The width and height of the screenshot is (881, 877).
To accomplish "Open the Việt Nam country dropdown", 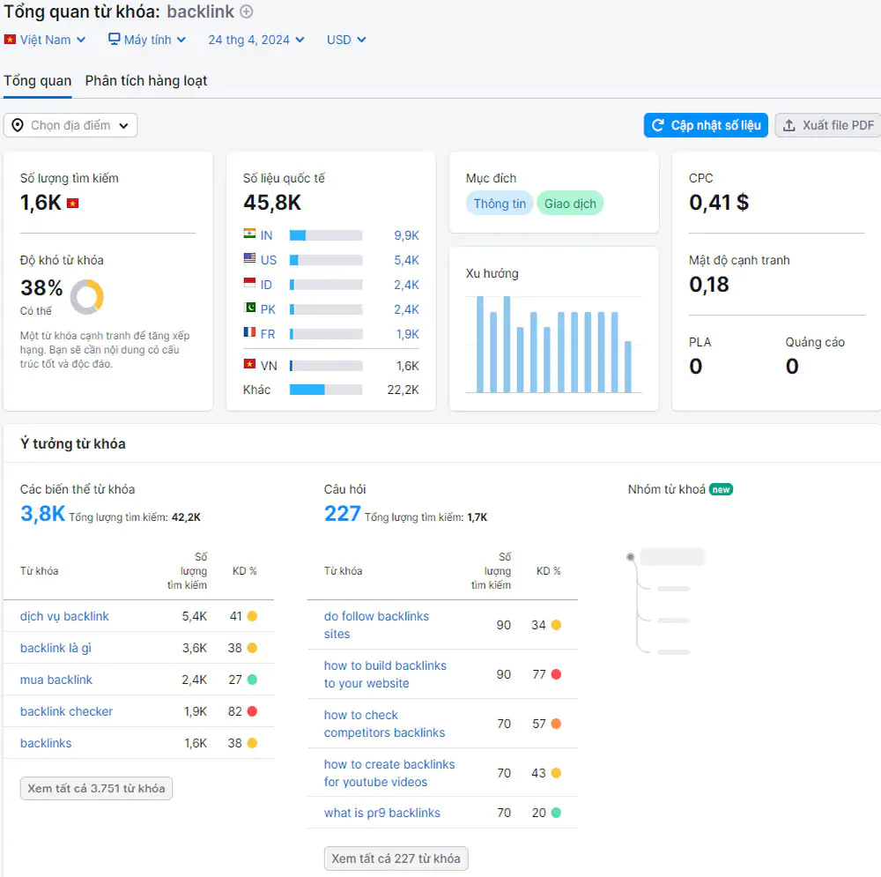I will (x=46, y=40).
